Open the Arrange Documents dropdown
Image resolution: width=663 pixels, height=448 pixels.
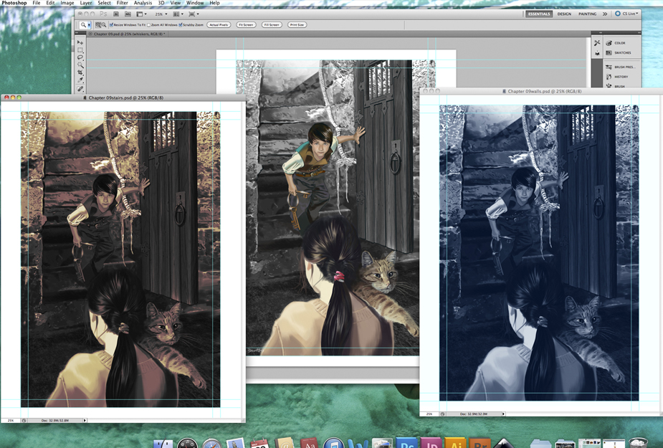pyautogui.click(x=178, y=14)
